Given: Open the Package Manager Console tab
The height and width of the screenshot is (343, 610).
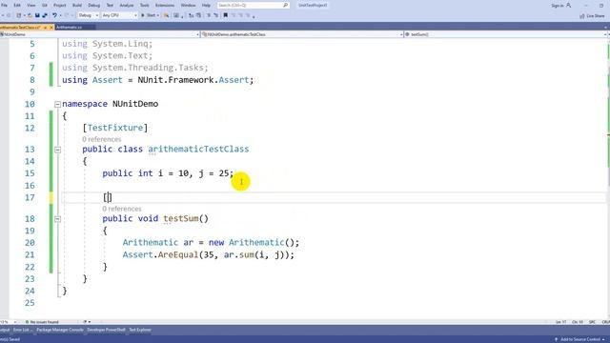Looking at the screenshot, I should [60, 331].
